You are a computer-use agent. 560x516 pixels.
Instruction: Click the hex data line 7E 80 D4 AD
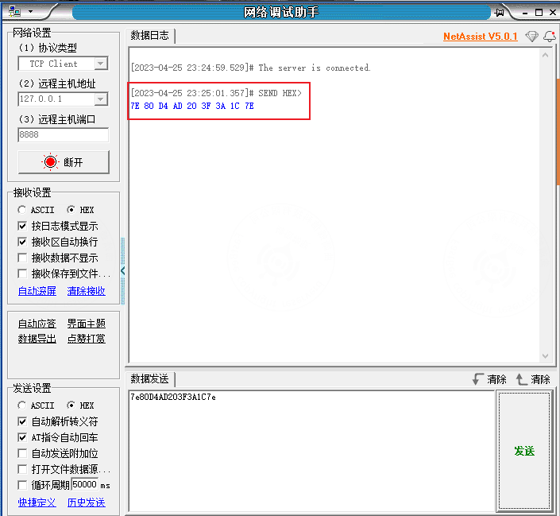coord(192,106)
